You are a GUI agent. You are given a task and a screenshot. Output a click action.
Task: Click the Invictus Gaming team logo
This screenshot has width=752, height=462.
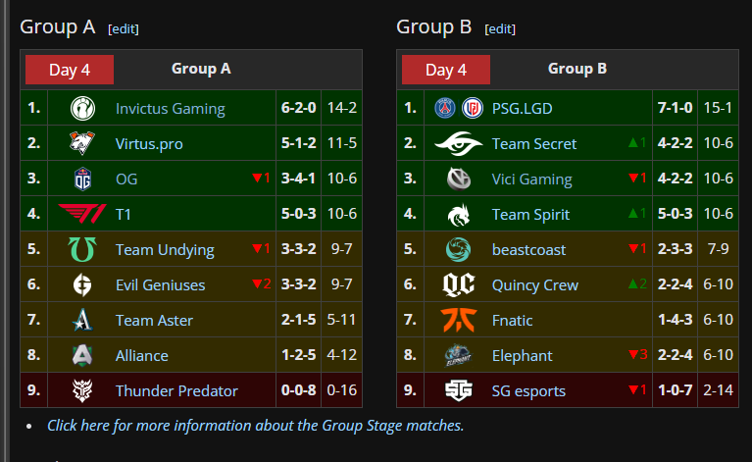83,109
